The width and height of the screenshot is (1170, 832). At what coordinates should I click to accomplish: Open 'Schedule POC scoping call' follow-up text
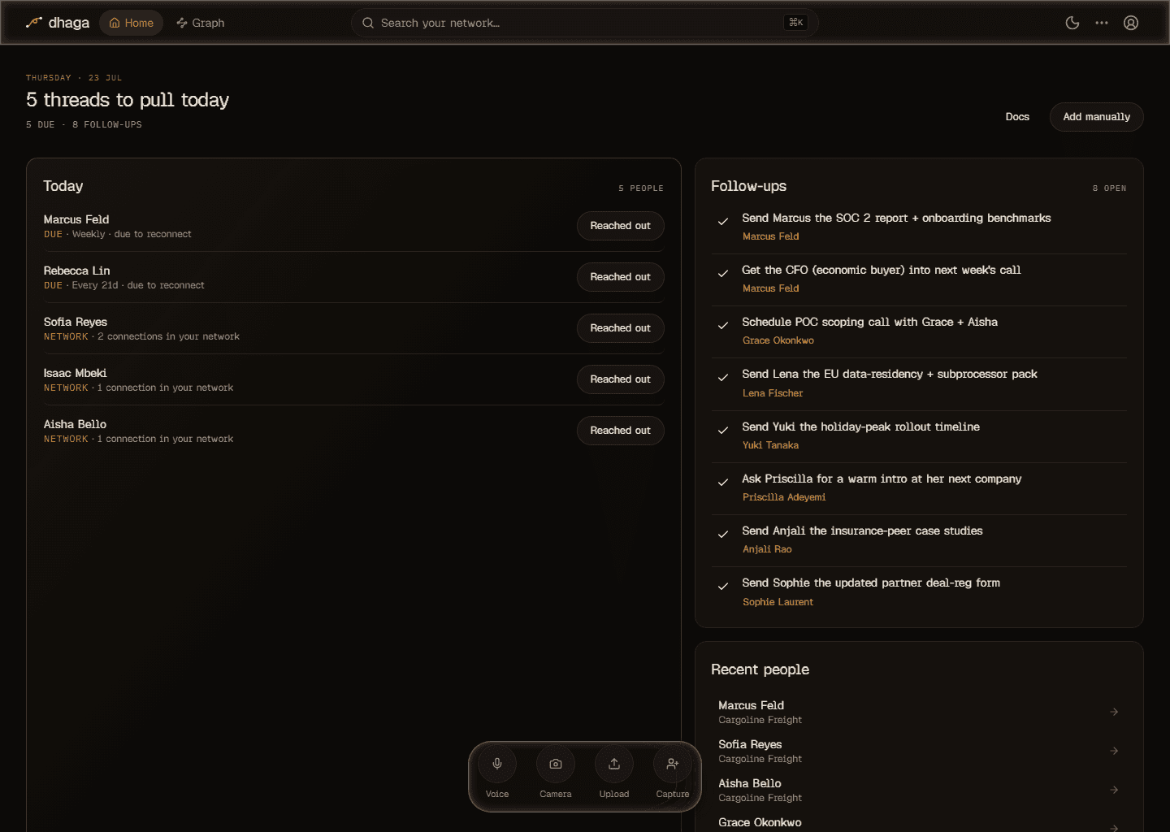pos(869,322)
